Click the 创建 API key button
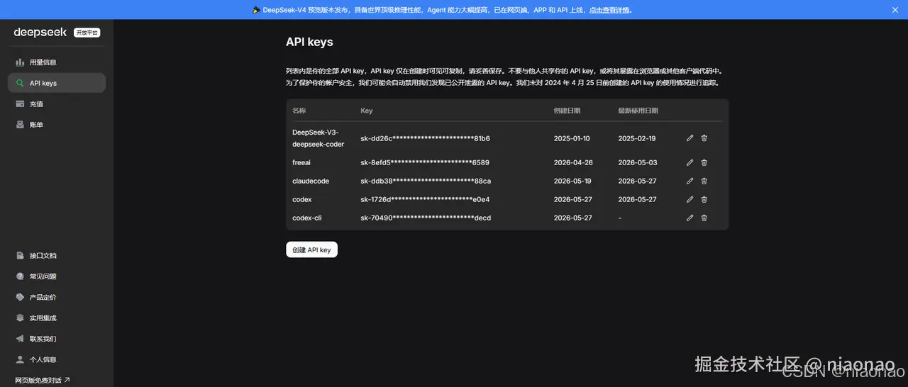 [x=311, y=249]
